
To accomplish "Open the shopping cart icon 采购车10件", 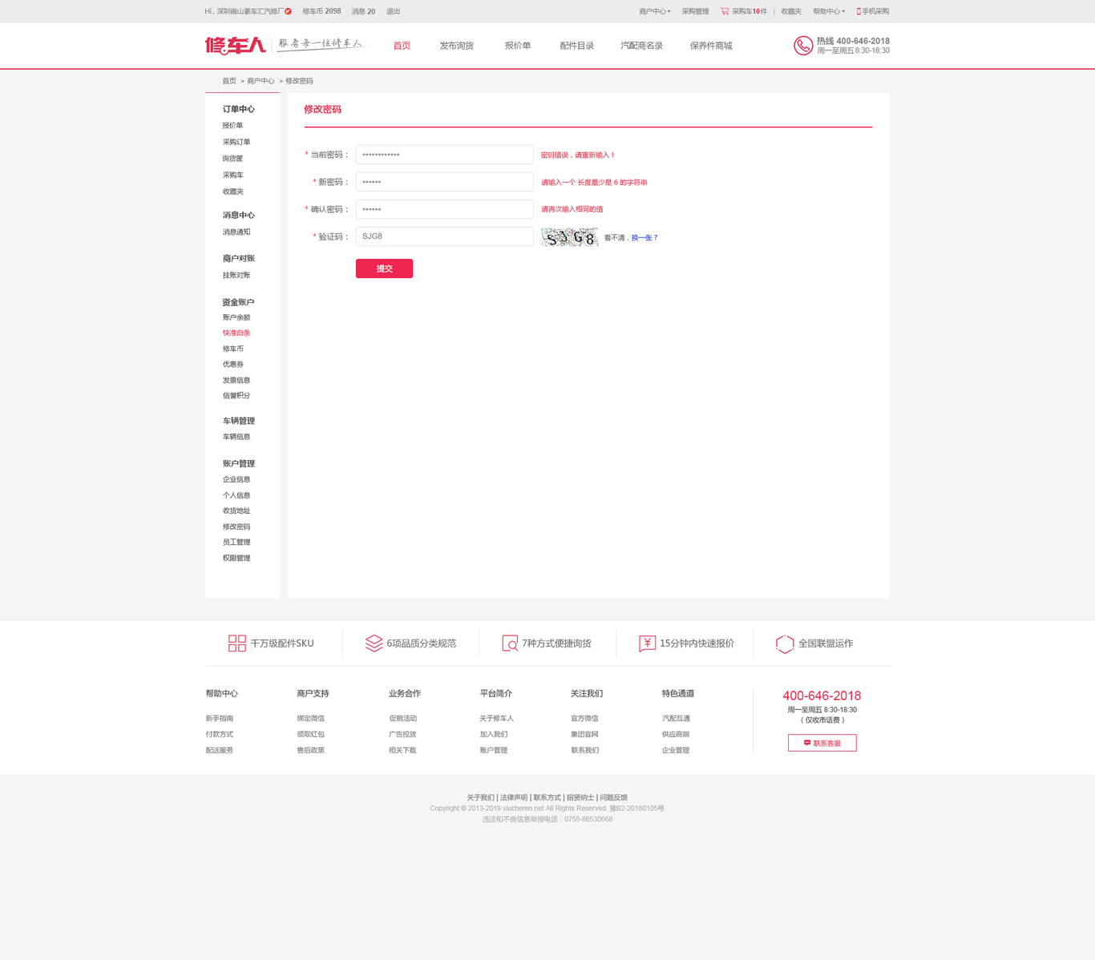I will click(725, 11).
